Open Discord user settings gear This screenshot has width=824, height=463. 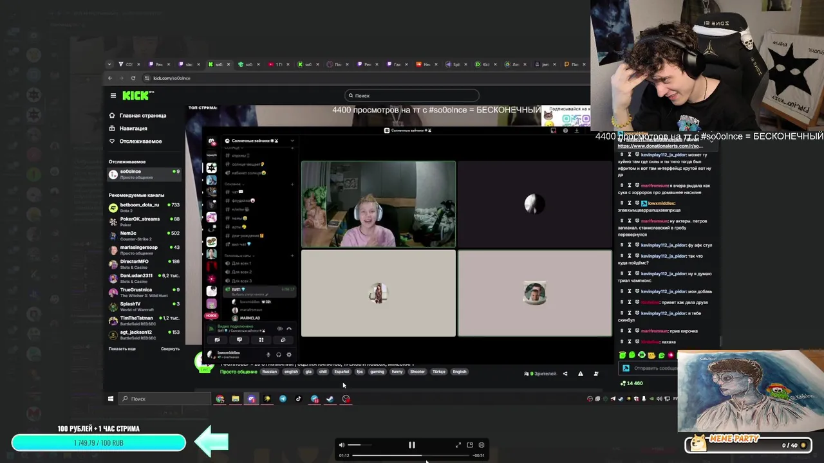pyautogui.click(x=289, y=355)
